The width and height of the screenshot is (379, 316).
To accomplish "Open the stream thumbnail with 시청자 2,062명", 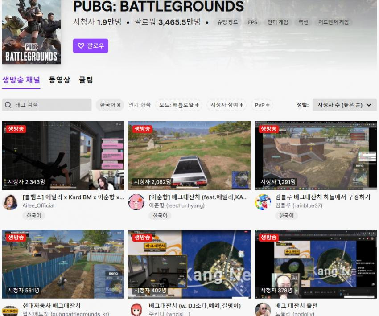I will pyautogui.click(x=189, y=156).
